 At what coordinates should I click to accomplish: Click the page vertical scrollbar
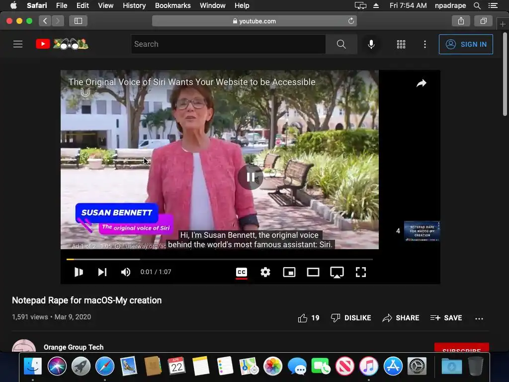(x=505, y=74)
